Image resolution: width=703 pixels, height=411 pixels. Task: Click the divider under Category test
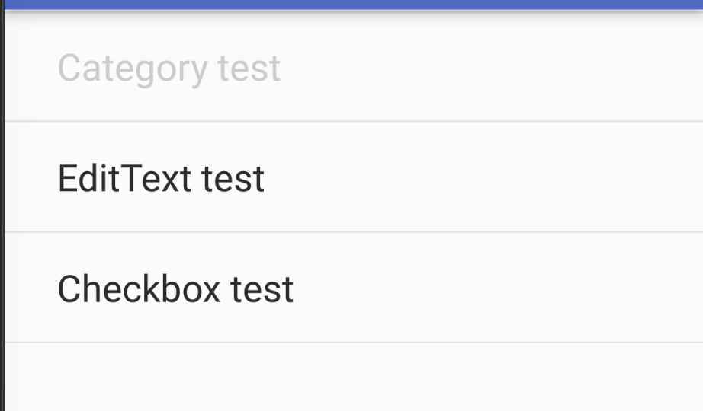point(354,121)
